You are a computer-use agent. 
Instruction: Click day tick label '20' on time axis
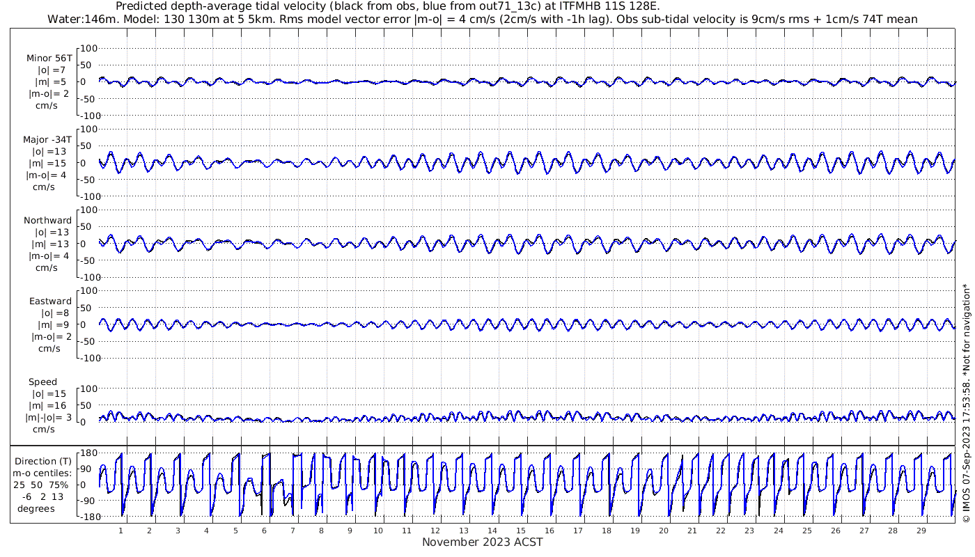click(664, 530)
